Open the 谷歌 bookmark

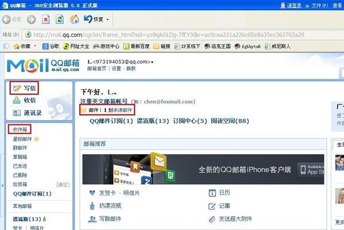coord(51,47)
